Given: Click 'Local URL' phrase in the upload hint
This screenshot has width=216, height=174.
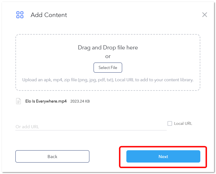Looking at the screenshot, I should click(x=125, y=80).
